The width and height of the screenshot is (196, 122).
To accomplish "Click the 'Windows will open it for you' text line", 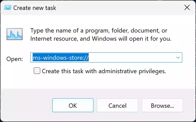I will click(131, 39).
